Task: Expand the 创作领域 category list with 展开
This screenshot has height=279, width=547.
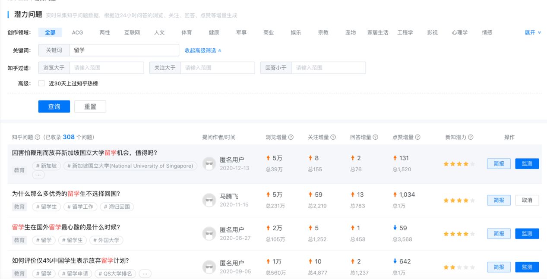Action: coord(532,32)
